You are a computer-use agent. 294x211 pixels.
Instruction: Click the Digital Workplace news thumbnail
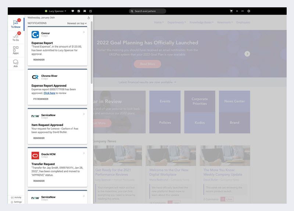[171, 156]
